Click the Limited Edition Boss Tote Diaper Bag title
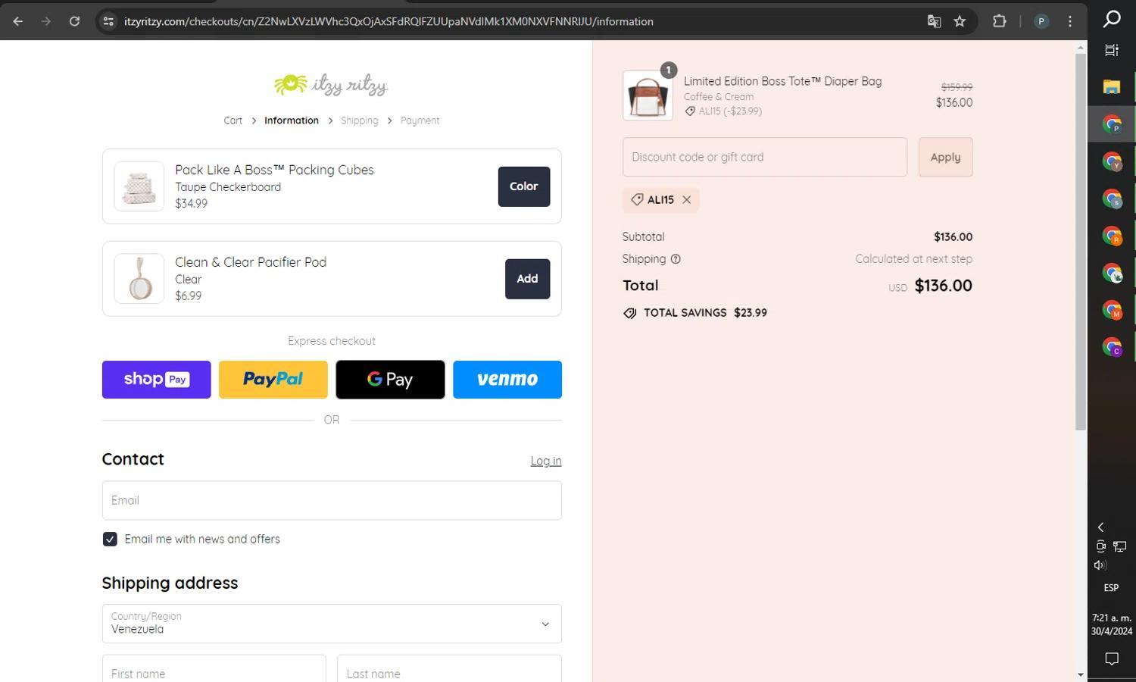Screen dimensions: 1136x682 click(782, 81)
